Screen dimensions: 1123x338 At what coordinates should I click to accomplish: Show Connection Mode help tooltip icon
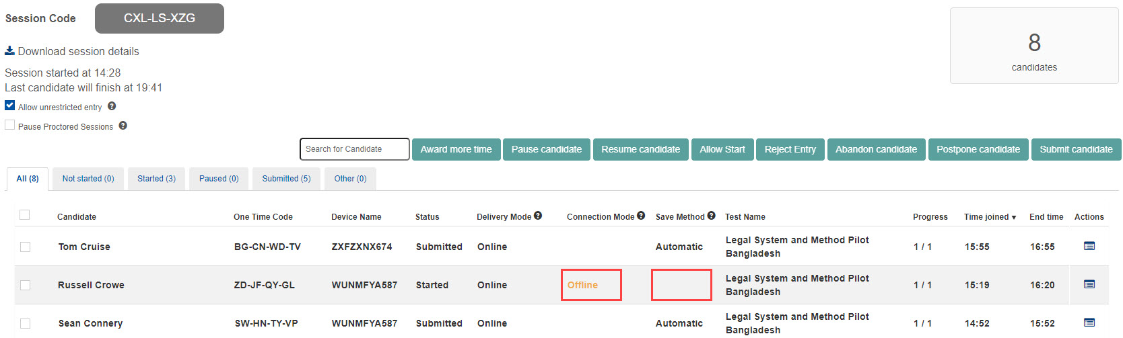point(641,216)
